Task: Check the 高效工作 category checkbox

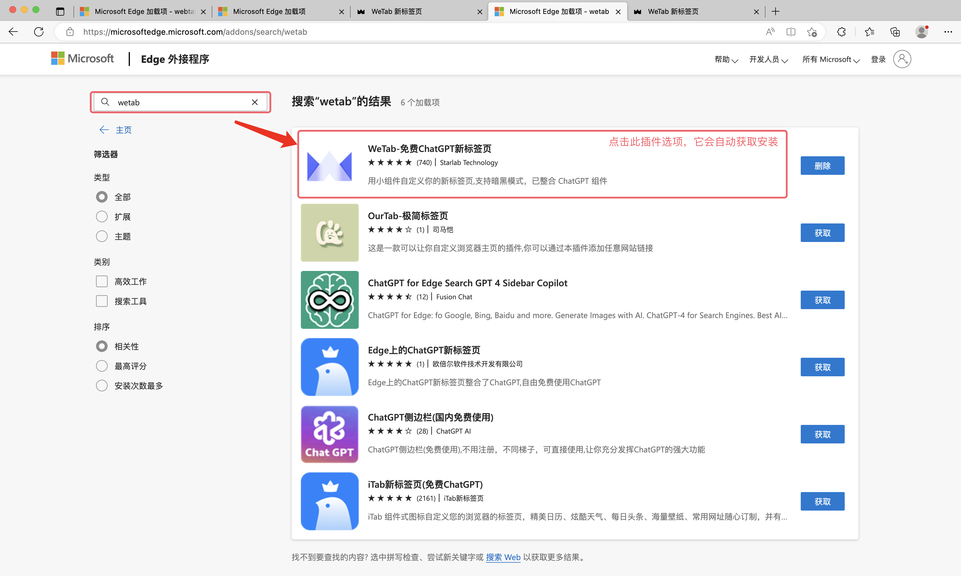Action: tap(102, 281)
